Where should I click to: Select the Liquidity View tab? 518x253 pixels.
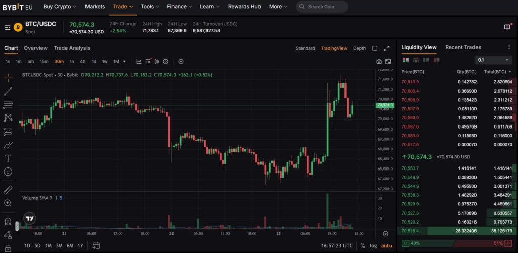(x=419, y=47)
